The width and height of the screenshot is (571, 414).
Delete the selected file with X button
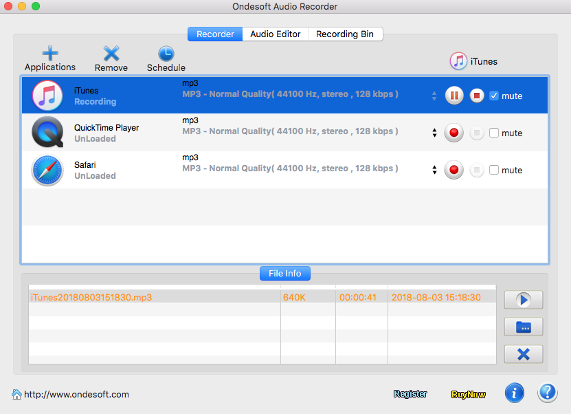(523, 354)
